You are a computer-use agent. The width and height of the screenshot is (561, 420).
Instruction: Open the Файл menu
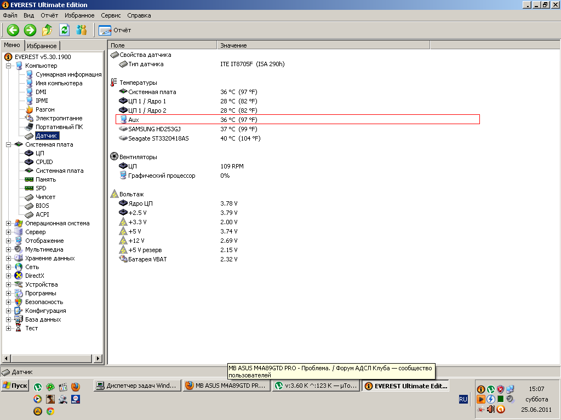10,15
